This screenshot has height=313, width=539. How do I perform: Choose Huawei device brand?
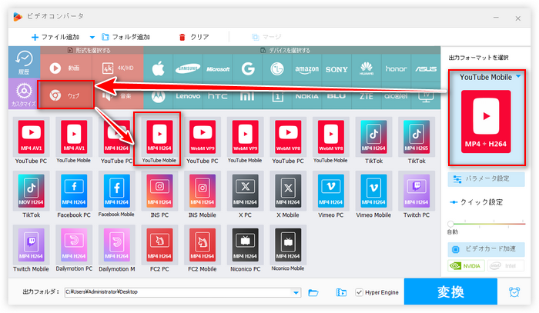[x=366, y=69]
